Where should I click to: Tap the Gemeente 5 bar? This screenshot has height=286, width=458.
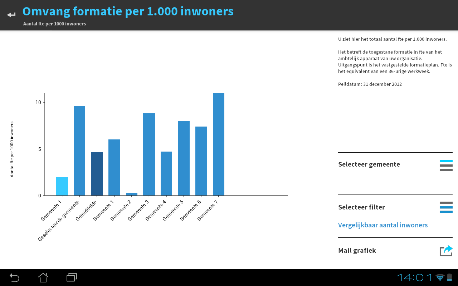point(184,158)
